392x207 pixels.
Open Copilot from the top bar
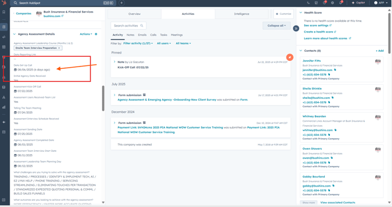[358, 3]
